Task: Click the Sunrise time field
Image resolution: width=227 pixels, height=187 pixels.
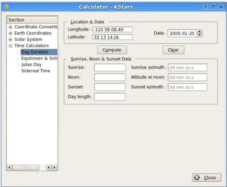Action: tap(110, 67)
